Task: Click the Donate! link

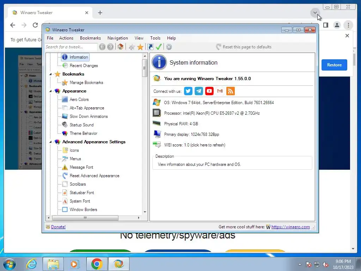Action: (58, 227)
